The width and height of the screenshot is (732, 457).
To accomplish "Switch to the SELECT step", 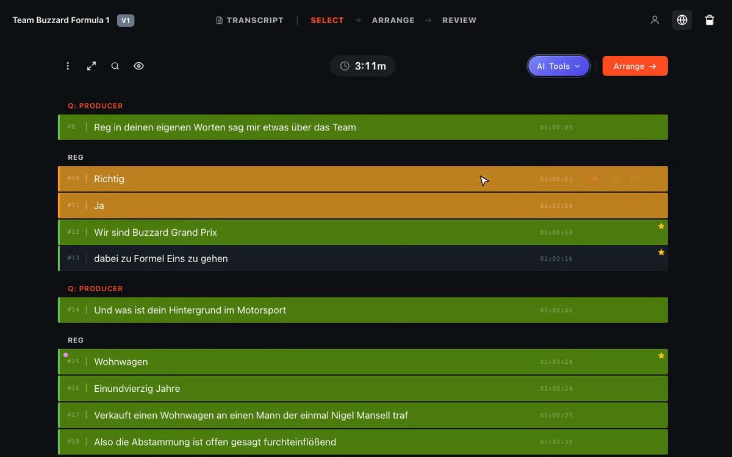I will pos(327,20).
